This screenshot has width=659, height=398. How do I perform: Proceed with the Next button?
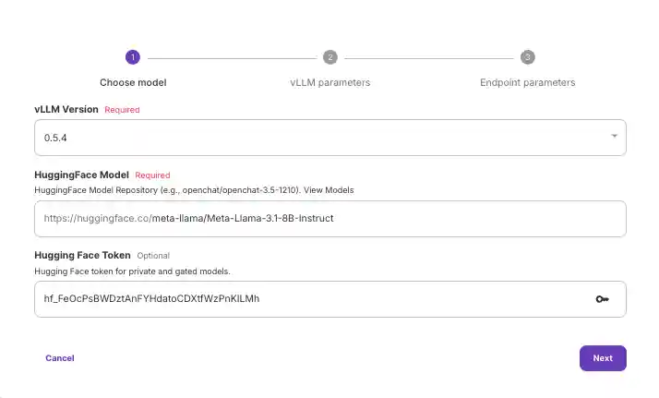603,358
